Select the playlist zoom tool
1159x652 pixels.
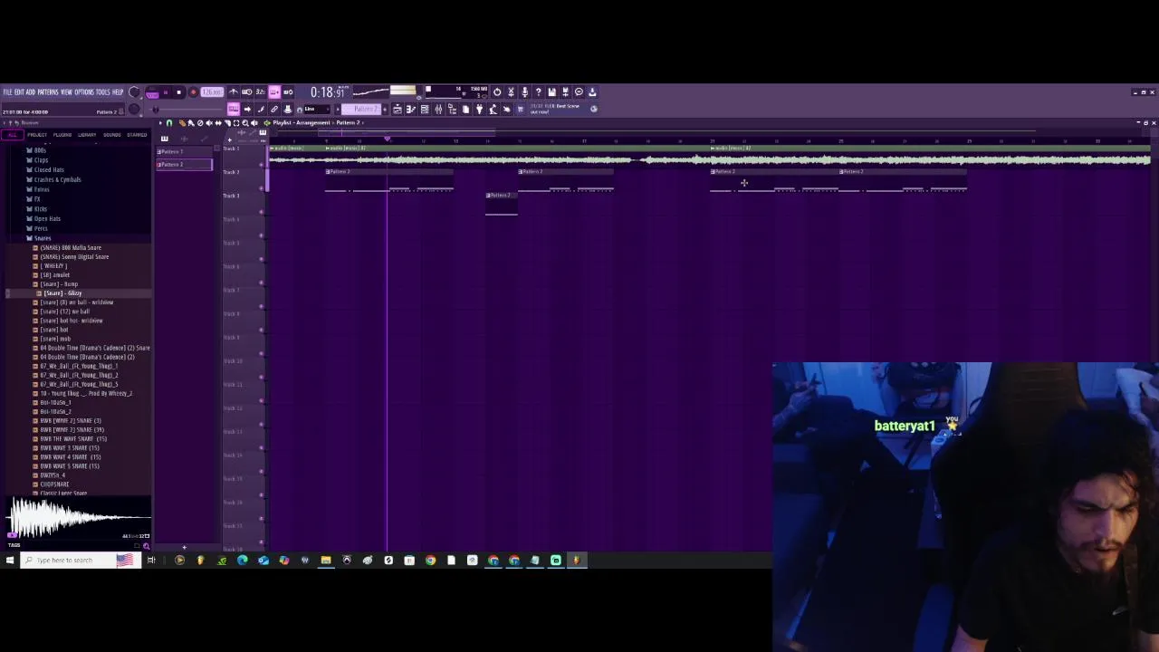[x=245, y=123]
